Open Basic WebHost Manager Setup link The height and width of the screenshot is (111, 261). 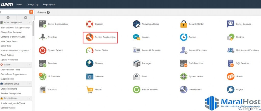pos(15,28)
